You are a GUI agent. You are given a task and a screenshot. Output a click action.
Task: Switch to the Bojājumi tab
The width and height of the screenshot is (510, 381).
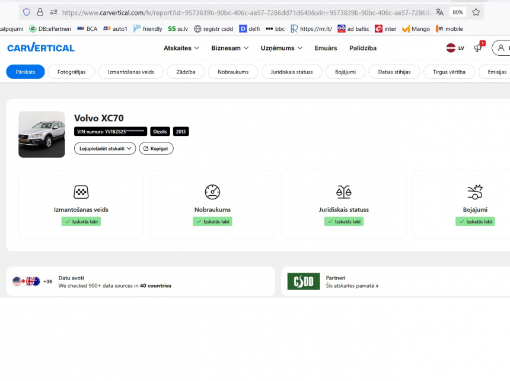(x=345, y=72)
